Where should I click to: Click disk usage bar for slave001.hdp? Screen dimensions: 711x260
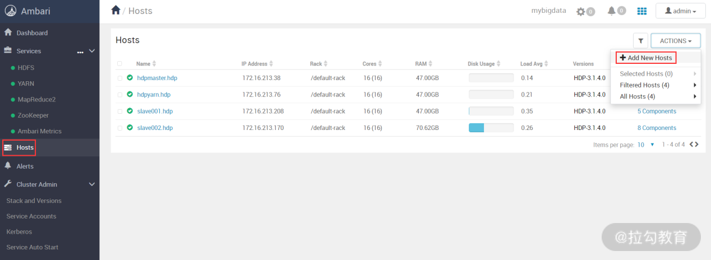coord(491,111)
